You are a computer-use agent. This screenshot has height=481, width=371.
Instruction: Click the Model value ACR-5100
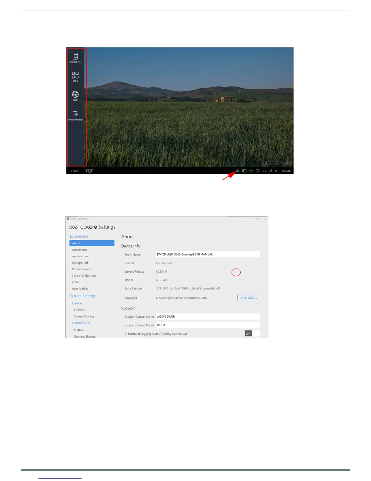(x=162, y=280)
